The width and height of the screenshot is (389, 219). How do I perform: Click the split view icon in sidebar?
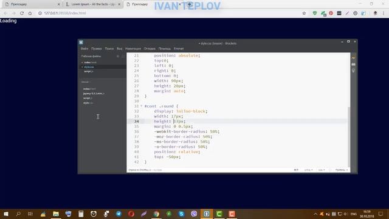click(123, 57)
